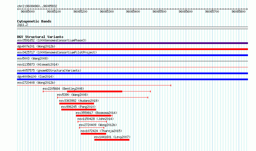The width and height of the screenshot is (256, 151).
Task: Click the esv3591652 1000GenomesConsortiumPhase3 label
Action: click(x=52, y=40)
